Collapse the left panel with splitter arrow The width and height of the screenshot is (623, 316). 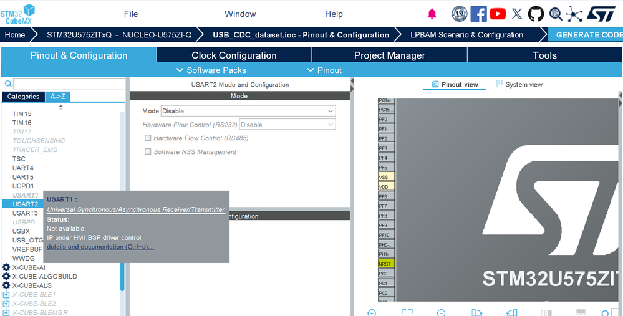click(x=352, y=82)
